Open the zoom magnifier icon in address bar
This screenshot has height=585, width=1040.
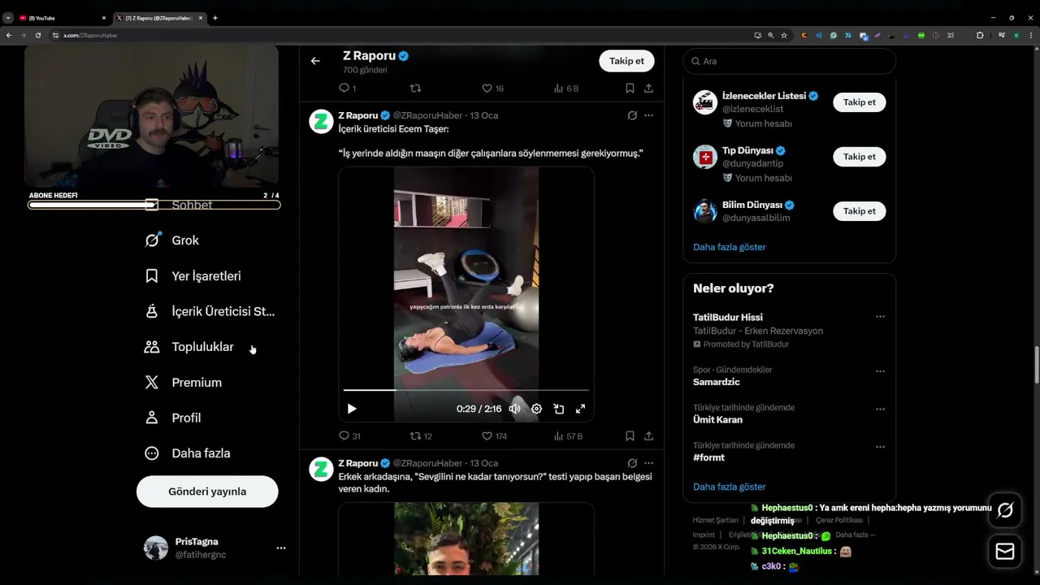click(771, 35)
